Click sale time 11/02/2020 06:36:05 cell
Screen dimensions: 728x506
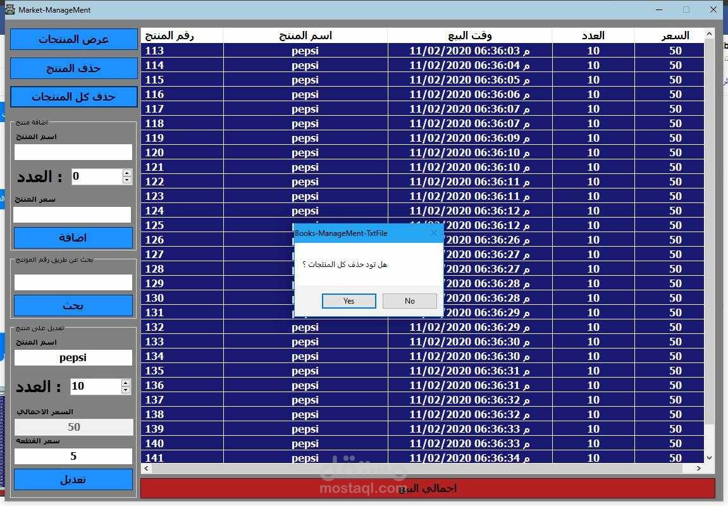470,80
